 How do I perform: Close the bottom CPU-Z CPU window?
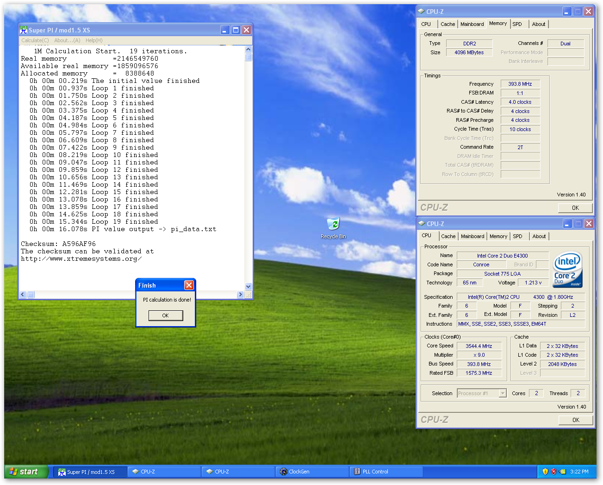589,224
